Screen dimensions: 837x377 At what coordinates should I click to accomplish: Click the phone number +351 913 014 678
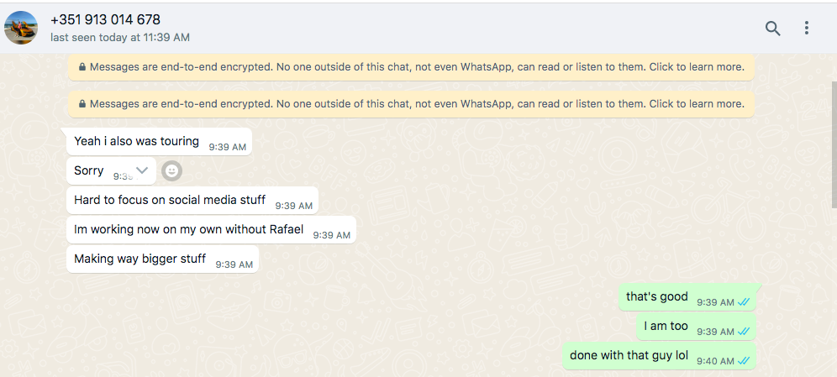[105, 19]
